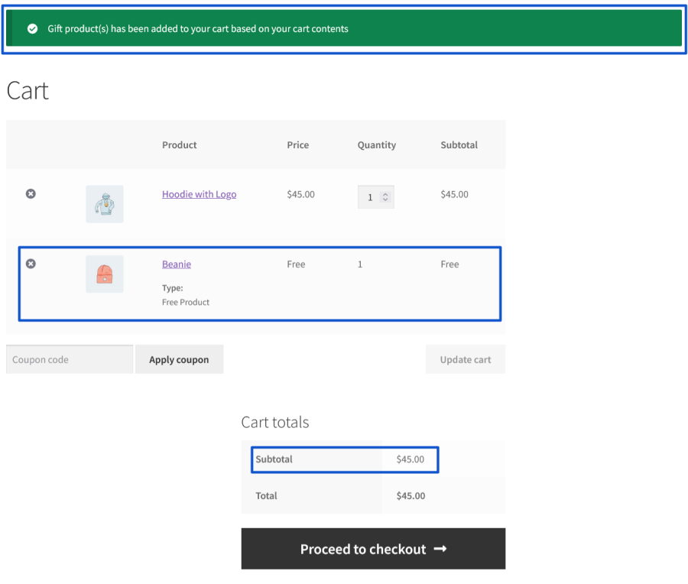Open the Beanie product thumbnail image
The image size is (688, 584).
(104, 274)
